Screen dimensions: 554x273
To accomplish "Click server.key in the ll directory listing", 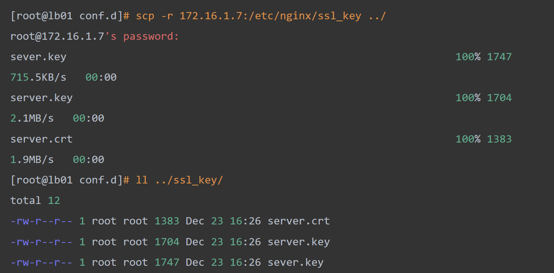I will coord(298,242).
